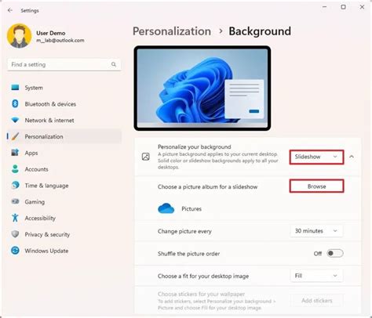Screen dimensions: 372x318
Task: Go to Network & internet settings
Action: [x=64, y=121]
